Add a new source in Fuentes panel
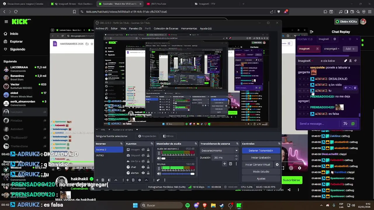 point(127,180)
